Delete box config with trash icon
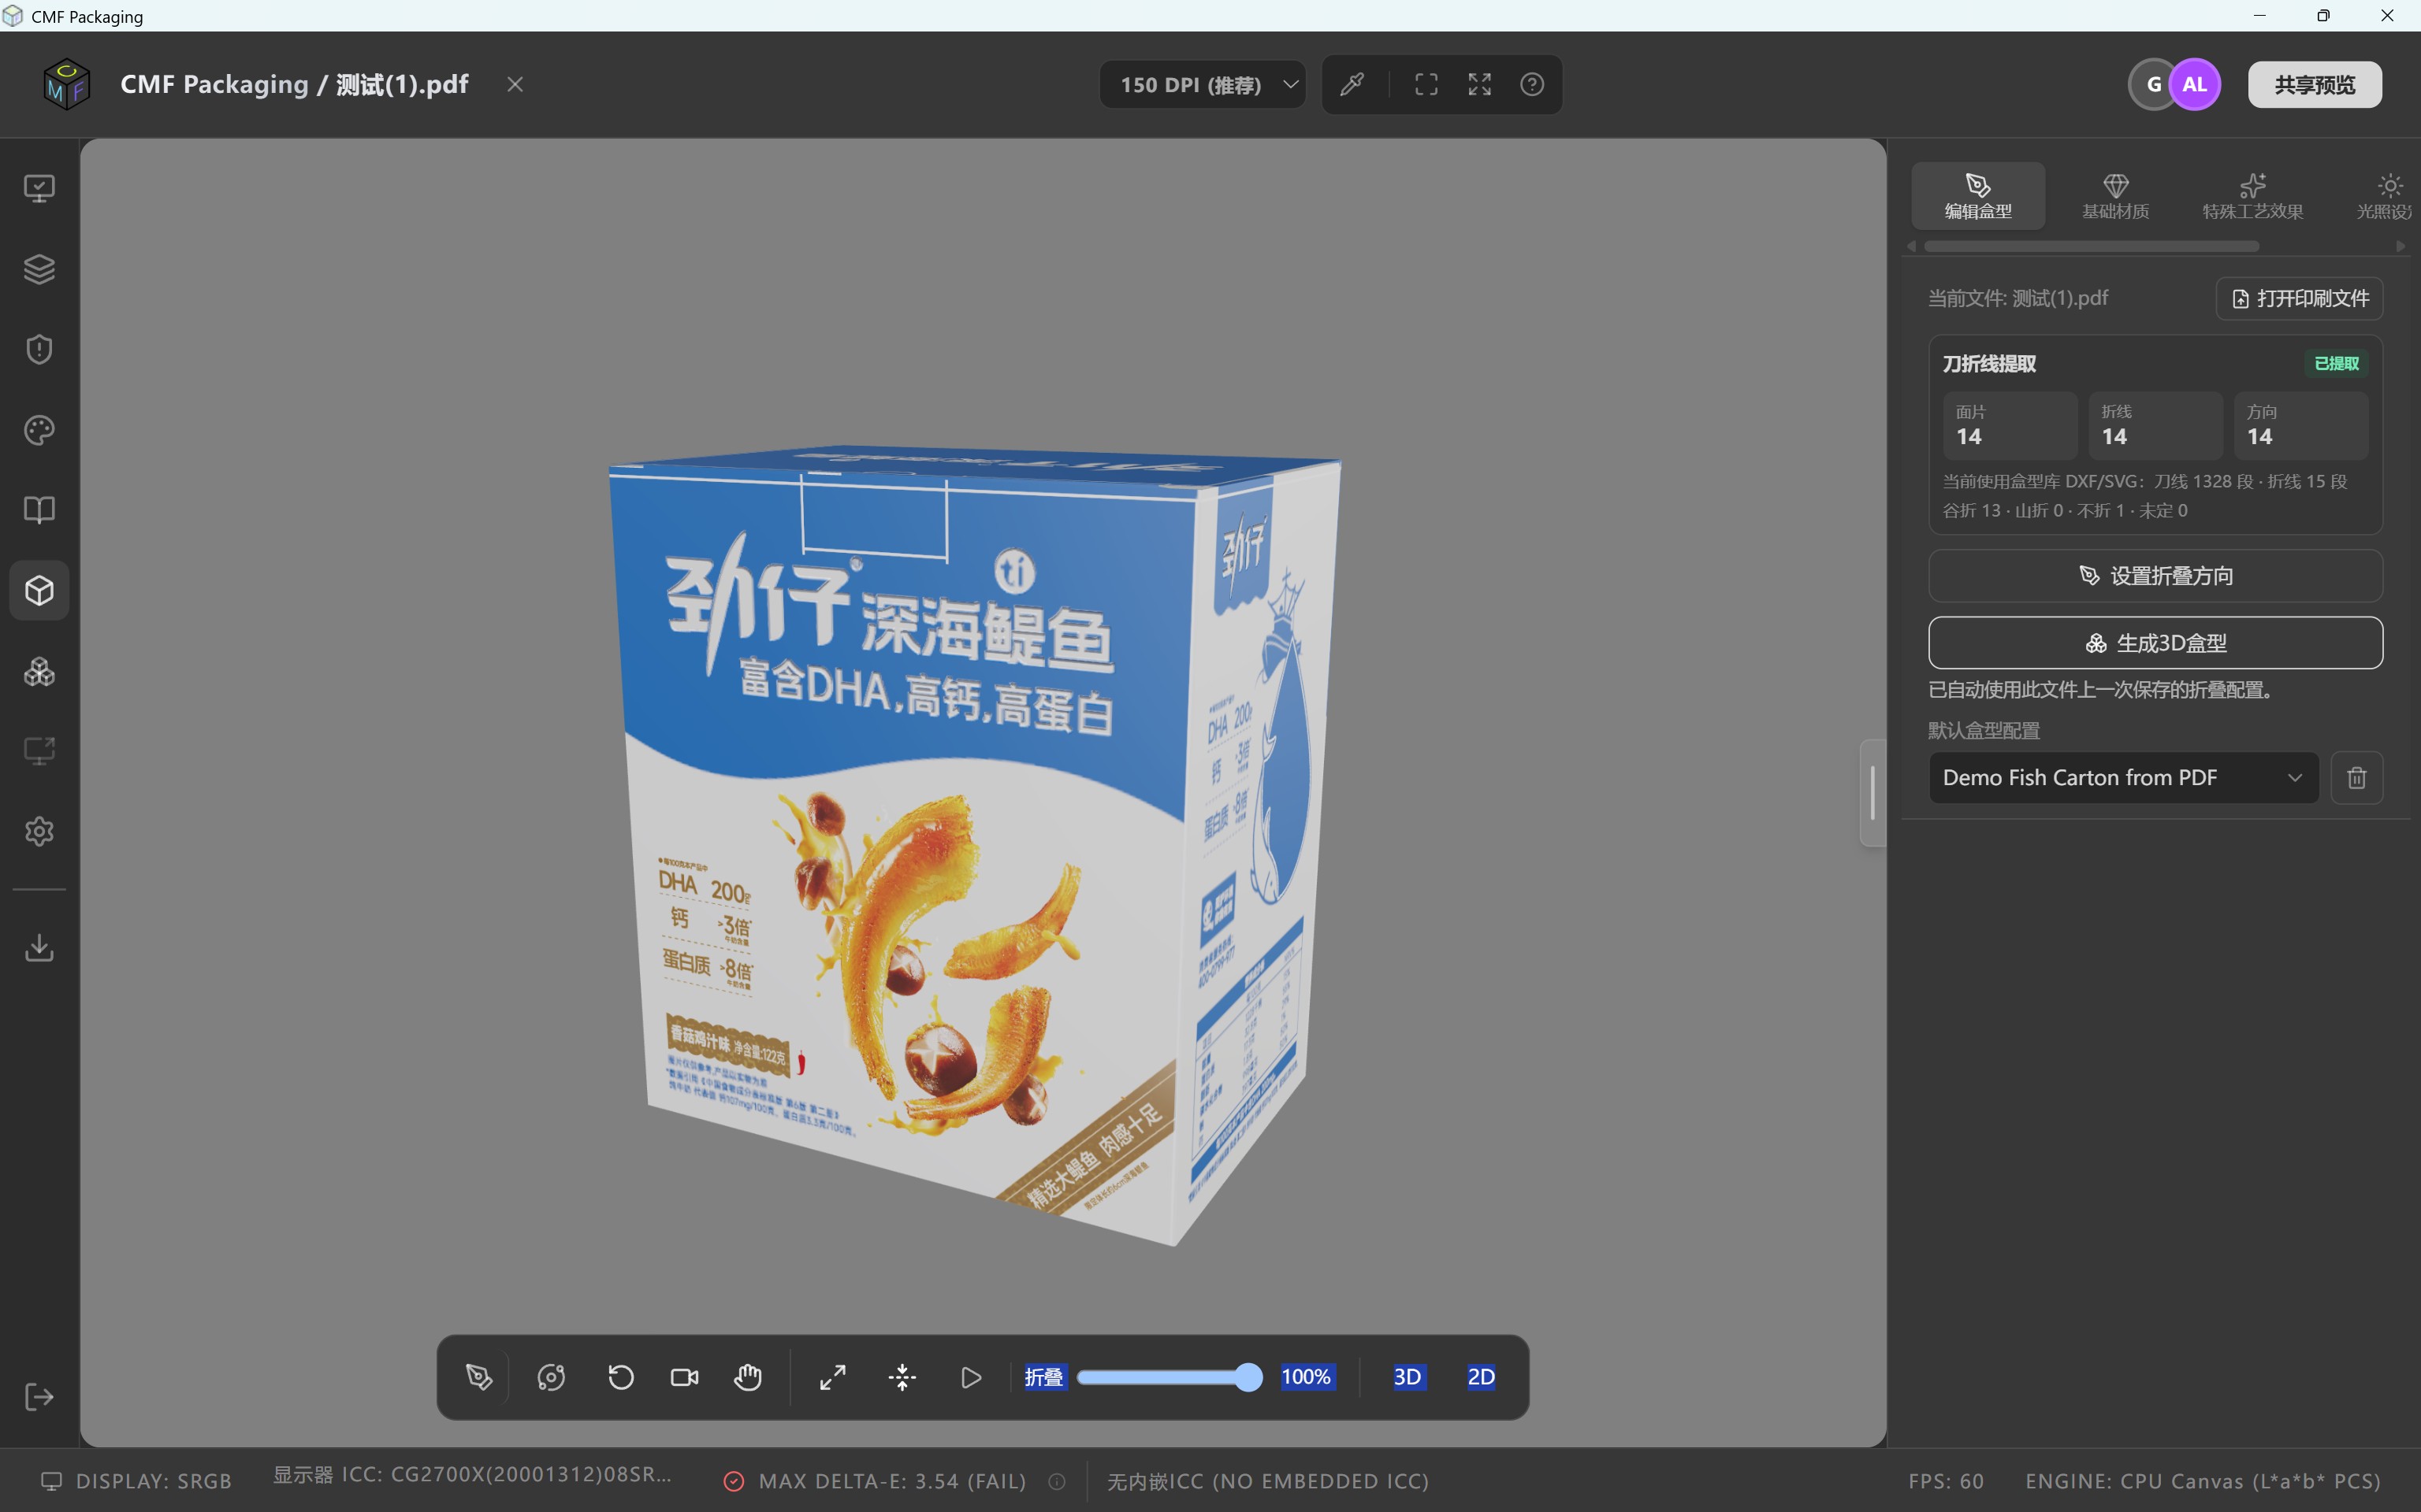This screenshot has width=2421, height=1512. pos(2356,777)
